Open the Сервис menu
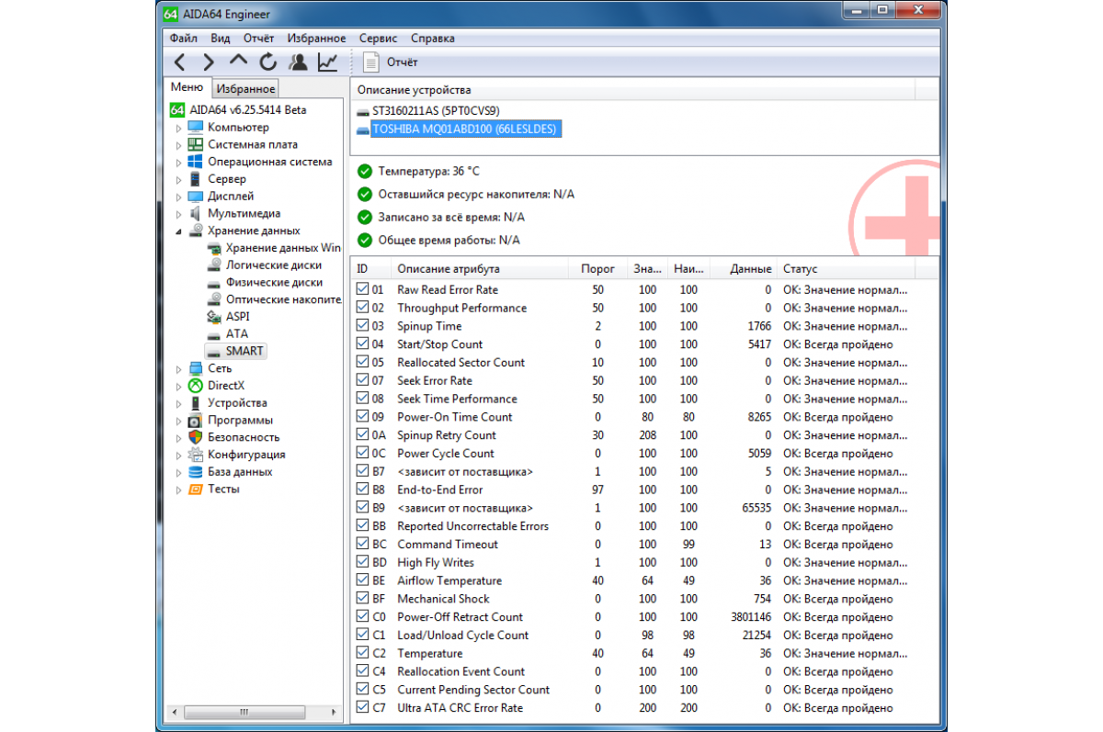The image size is (1103, 732). tap(379, 38)
